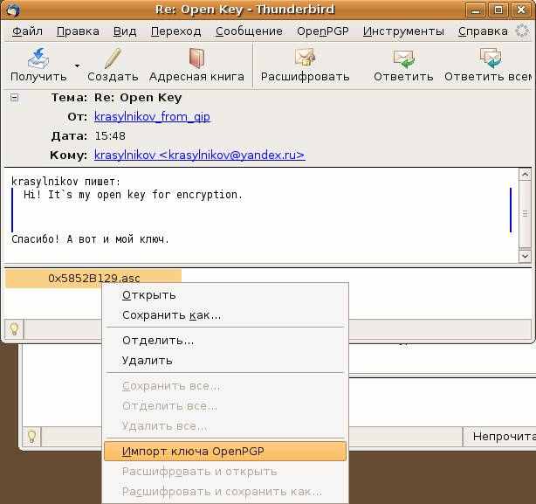Image resolution: width=536 pixels, height=504 pixels.
Task: Click the lightbulb icon in message window status bar
Action: pyautogui.click(x=14, y=329)
